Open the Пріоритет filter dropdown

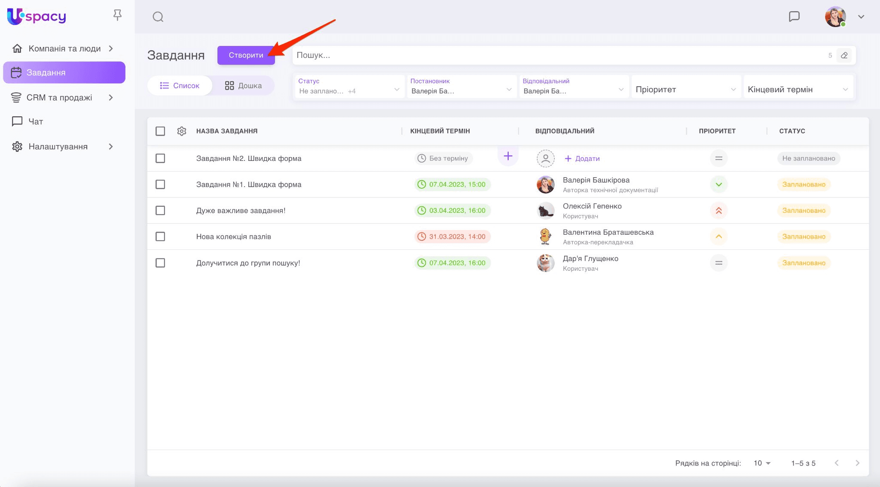pos(685,89)
